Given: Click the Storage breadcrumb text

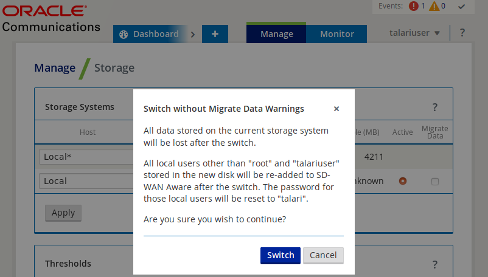Looking at the screenshot, I should point(114,68).
